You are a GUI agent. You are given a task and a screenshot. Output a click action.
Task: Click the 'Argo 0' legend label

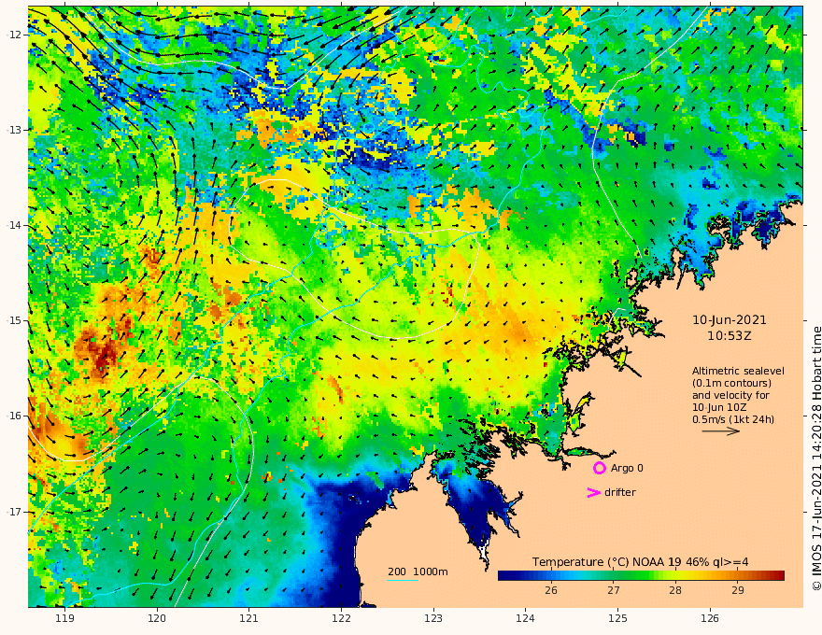[x=627, y=468]
